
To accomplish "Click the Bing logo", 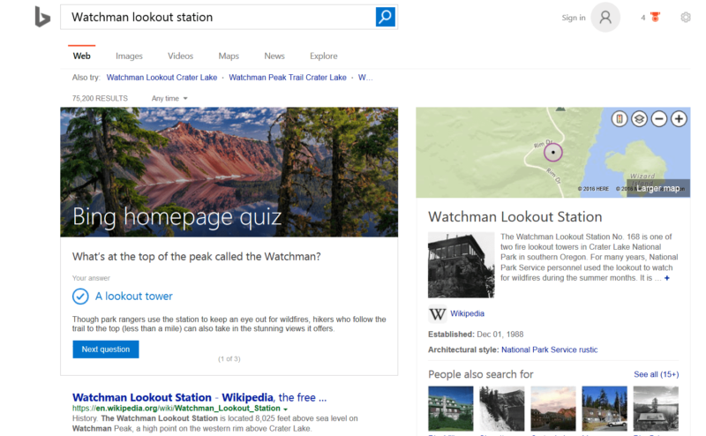I will coord(42,17).
